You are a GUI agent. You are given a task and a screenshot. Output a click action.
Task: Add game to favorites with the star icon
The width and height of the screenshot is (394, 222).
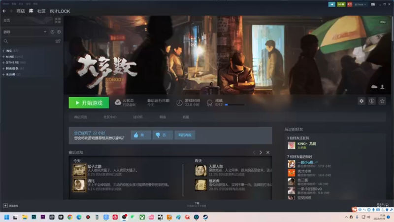pos(382,101)
